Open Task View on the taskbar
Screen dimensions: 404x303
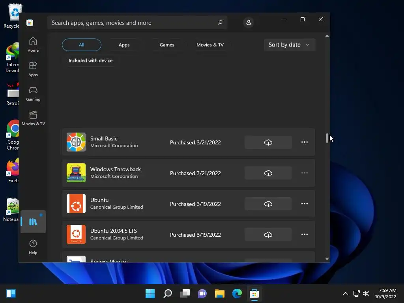[x=185, y=294]
